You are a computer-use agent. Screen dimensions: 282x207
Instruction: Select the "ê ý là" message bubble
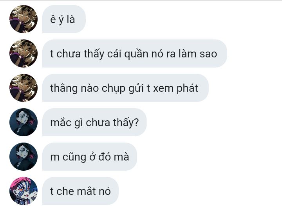64,19
